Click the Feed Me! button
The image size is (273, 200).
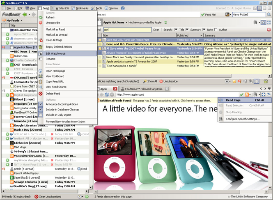(x=209, y=15)
